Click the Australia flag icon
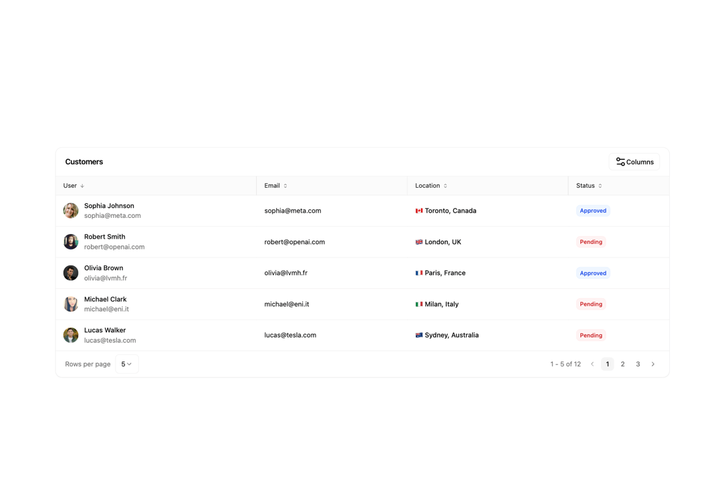The width and height of the screenshot is (722, 484). [x=419, y=335]
